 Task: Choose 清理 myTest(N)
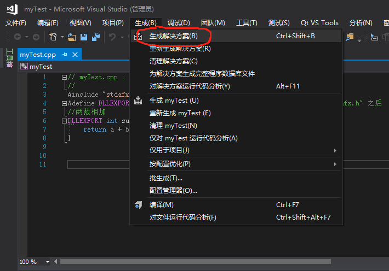[236, 126]
